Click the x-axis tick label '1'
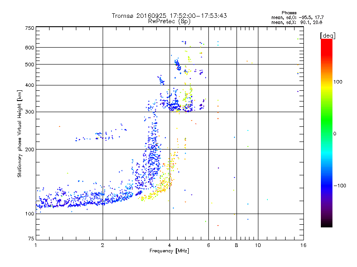357x267 pixels. click(36, 245)
